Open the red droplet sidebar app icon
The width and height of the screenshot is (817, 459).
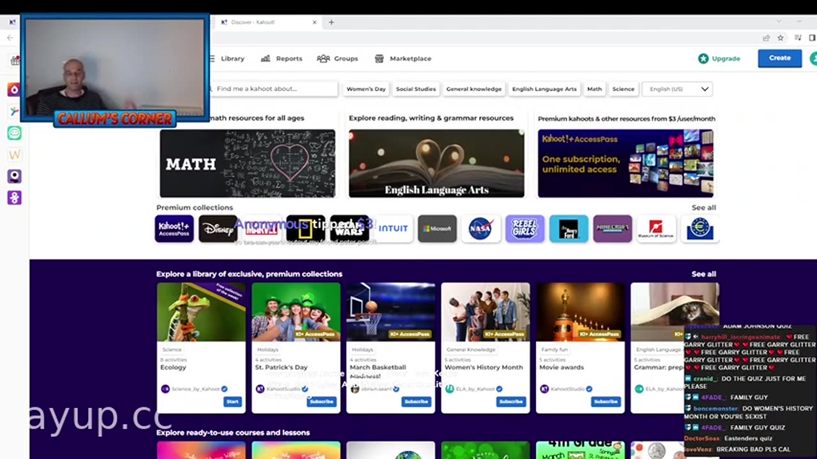click(14, 90)
